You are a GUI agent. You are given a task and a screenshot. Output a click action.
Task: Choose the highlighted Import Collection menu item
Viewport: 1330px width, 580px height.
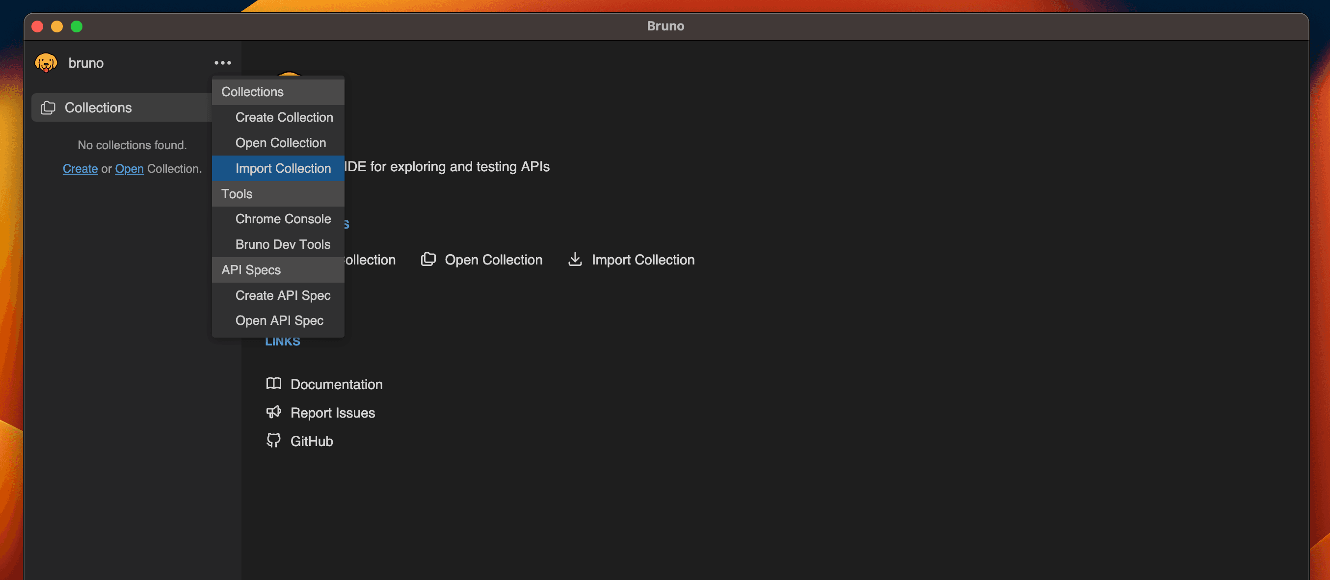[x=283, y=168]
